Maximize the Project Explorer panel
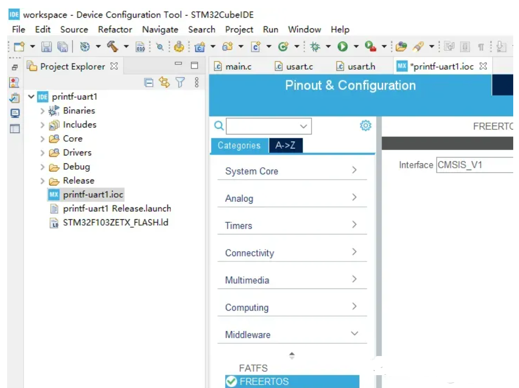Image resolution: width=519 pixels, height=388 pixels. [x=194, y=65]
